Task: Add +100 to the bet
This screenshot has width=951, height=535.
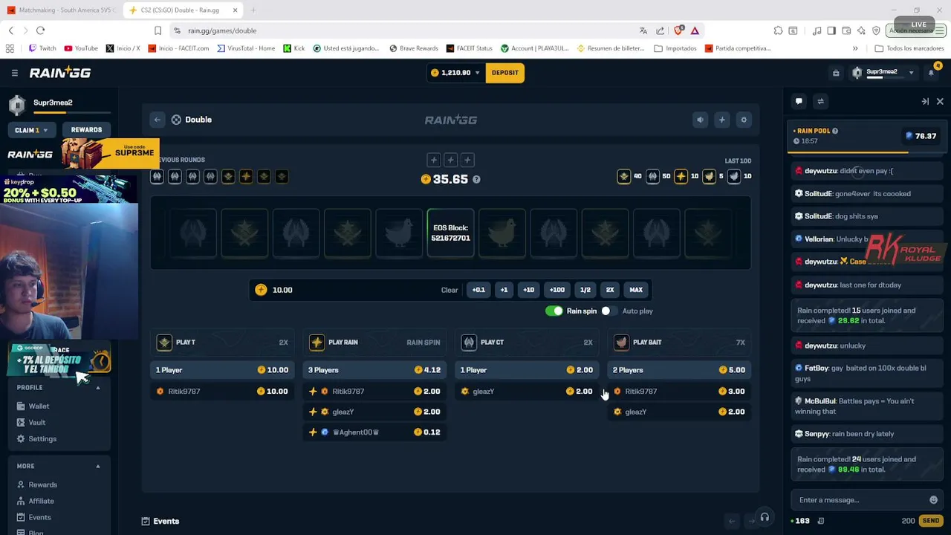Action: pos(556,290)
